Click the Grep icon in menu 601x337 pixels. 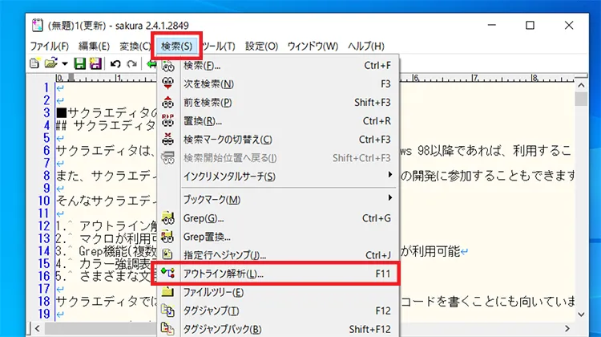168,218
